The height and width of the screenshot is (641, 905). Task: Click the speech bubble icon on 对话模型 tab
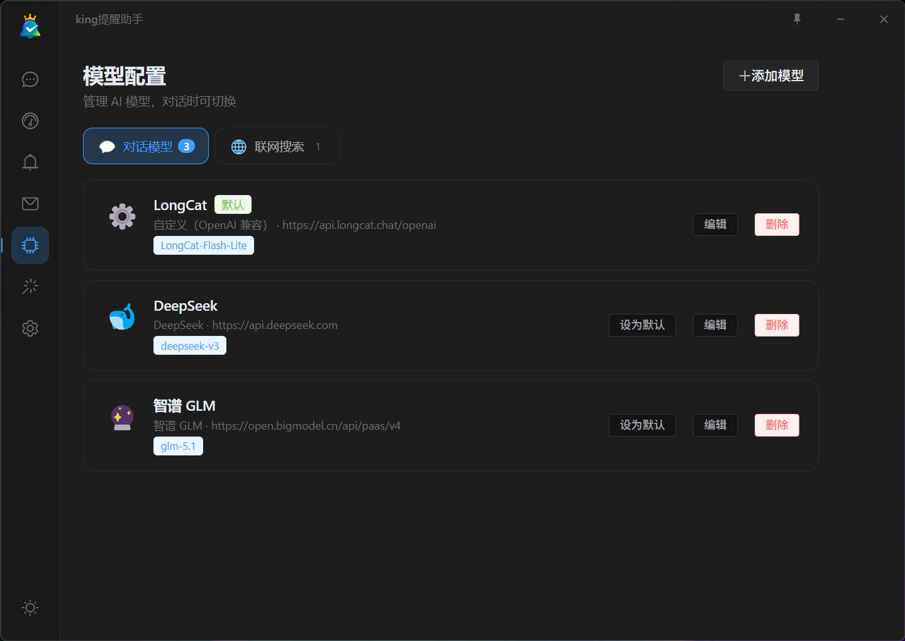point(108,147)
